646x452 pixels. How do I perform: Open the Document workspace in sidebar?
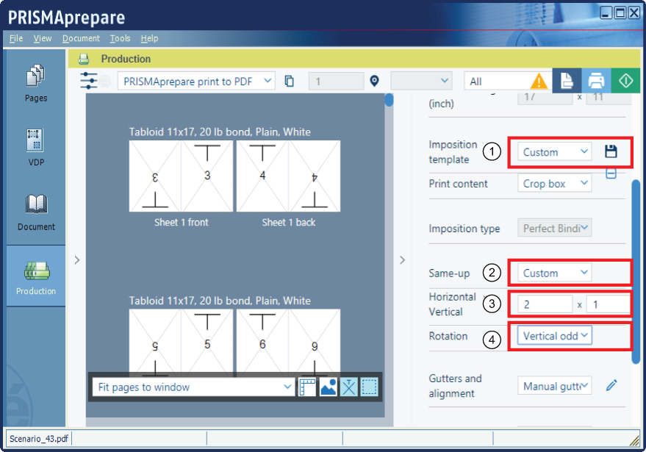click(36, 212)
